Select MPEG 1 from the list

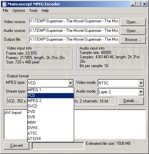(x=51, y=90)
